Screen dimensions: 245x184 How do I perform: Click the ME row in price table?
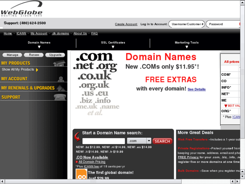point(230,100)
